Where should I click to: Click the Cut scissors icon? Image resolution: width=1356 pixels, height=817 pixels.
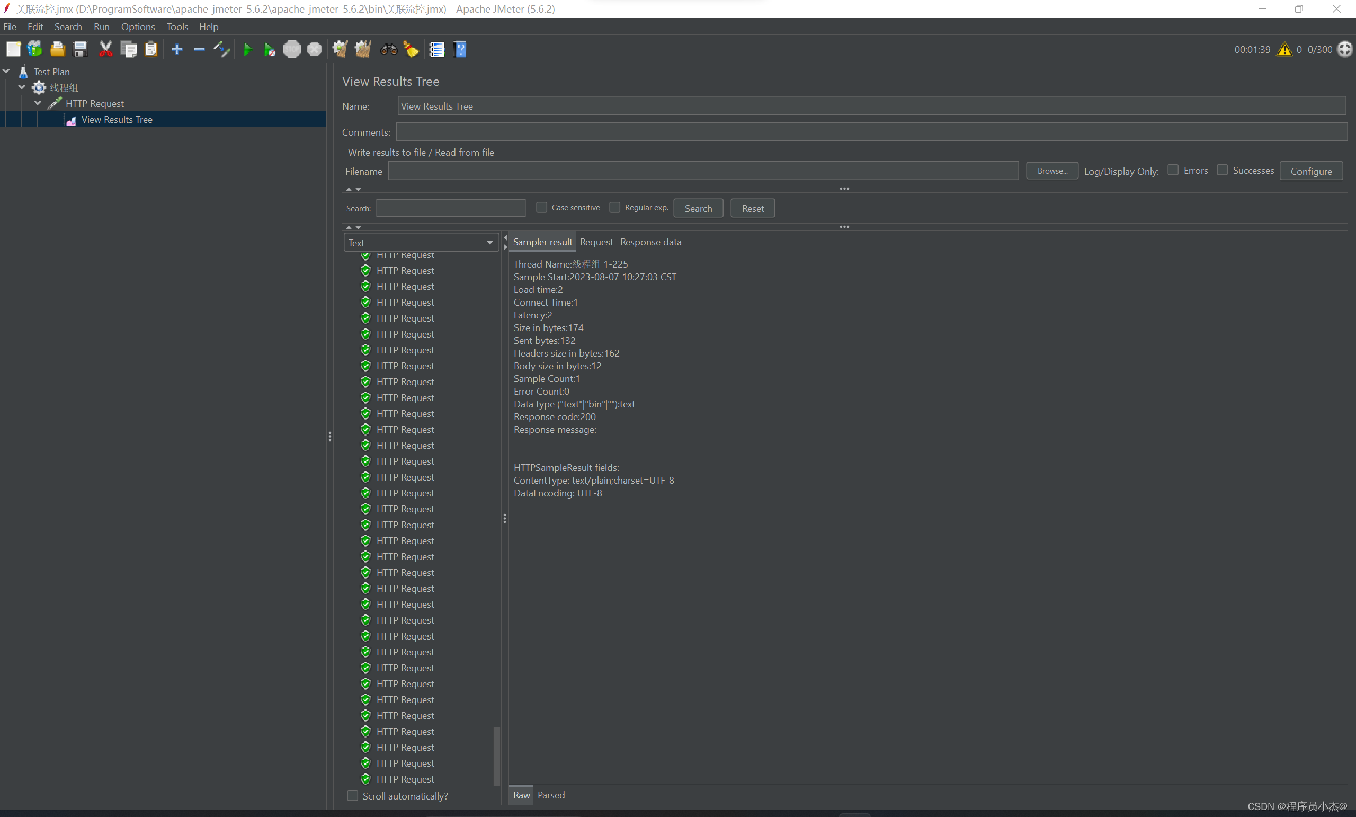click(105, 50)
